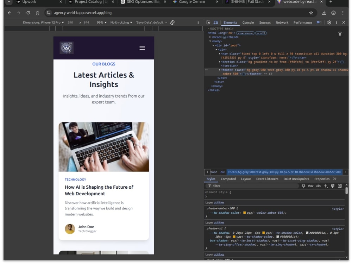Click the laptop article thumbnail image

click(x=104, y=147)
